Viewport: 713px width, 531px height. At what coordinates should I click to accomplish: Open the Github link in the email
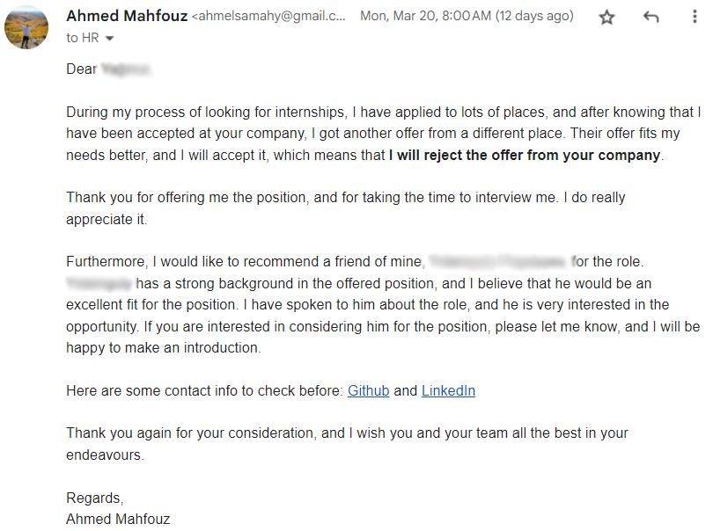(x=368, y=390)
